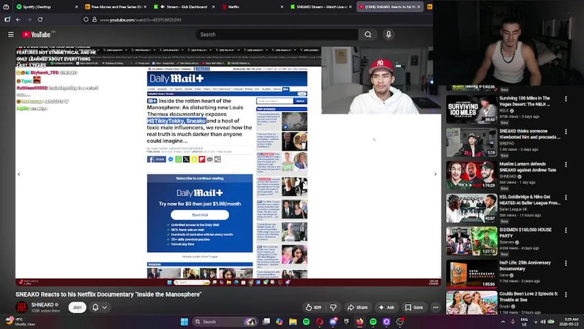Click the YouTube search magnifier button
The width and height of the screenshot is (584, 329).
pos(368,34)
